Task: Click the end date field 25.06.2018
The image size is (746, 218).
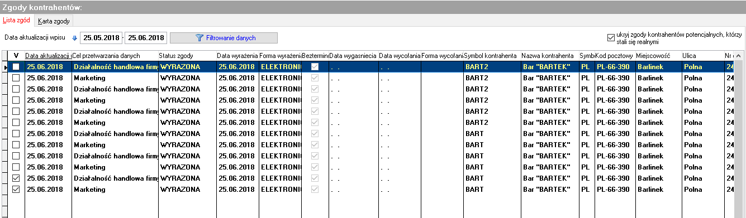Action: [146, 38]
